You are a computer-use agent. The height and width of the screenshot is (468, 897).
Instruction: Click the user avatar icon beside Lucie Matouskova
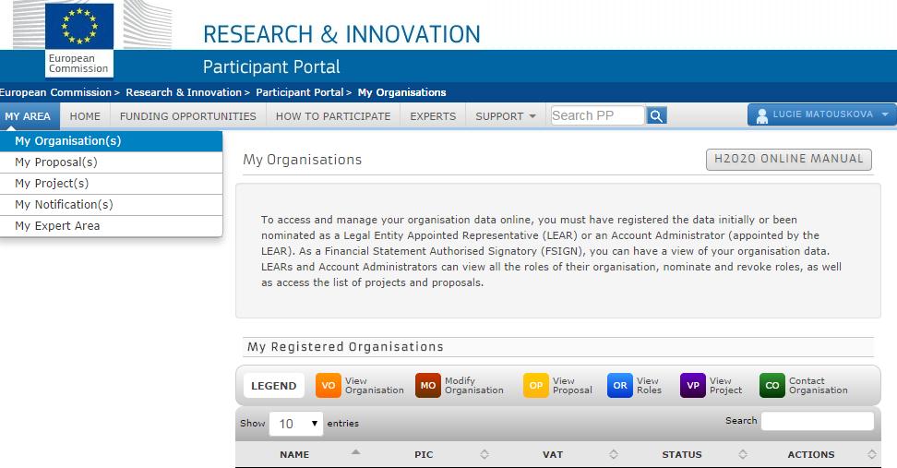pyautogui.click(x=761, y=115)
